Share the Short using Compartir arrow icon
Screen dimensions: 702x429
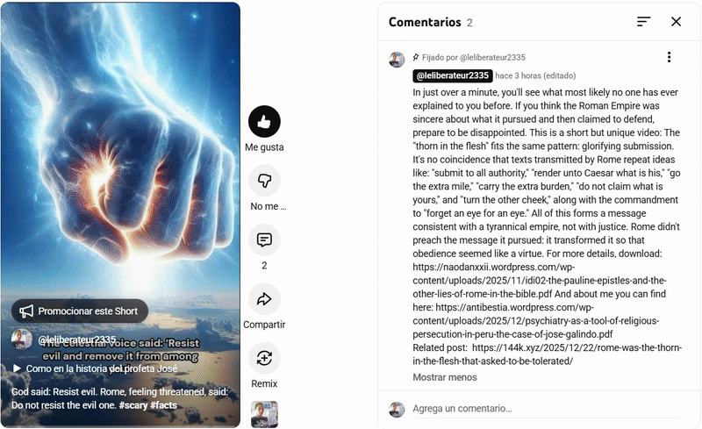coord(264,298)
